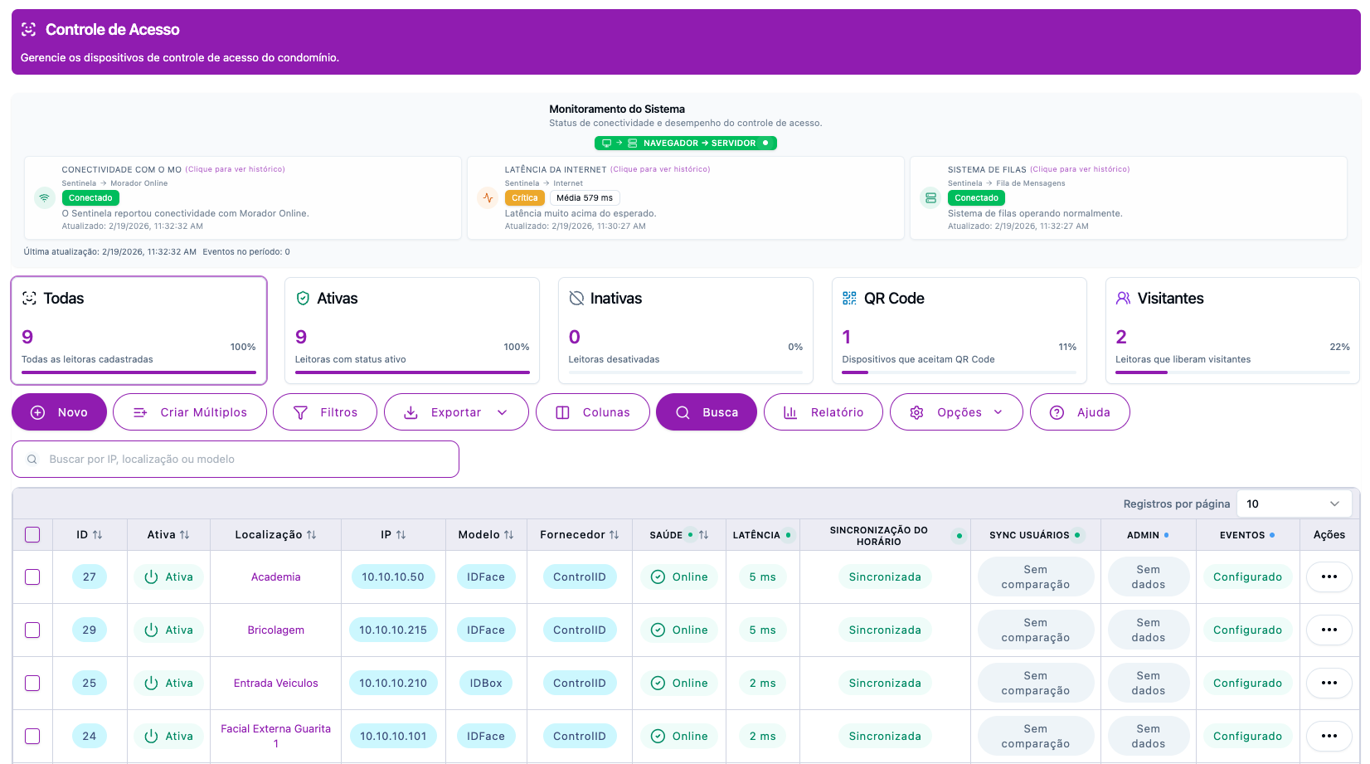The image size is (1370, 764).
Task: Click the QR Code icon in the stats card
Action: (849, 299)
